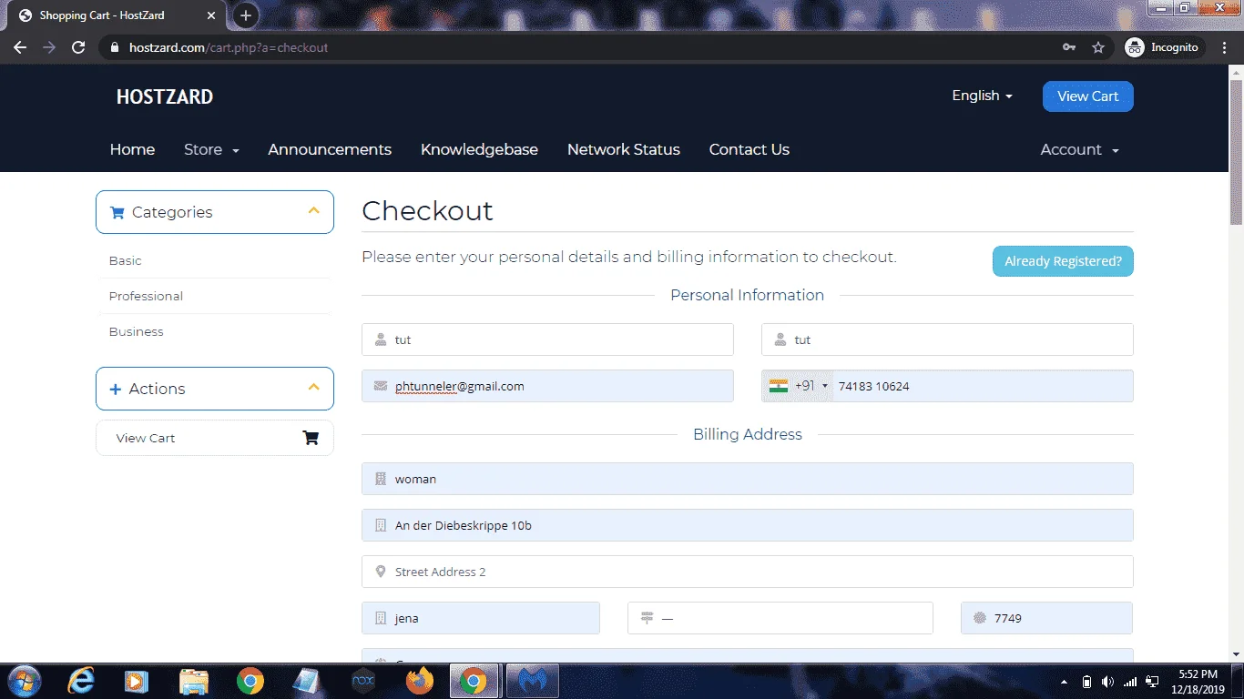Bookmark page with star icon
Image resolution: width=1244 pixels, height=699 pixels.
coord(1098,47)
